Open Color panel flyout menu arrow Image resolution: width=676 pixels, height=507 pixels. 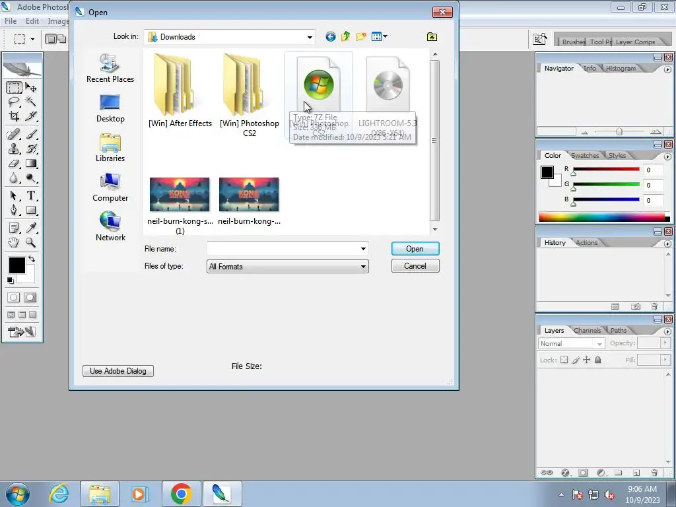click(x=667, y=156)
